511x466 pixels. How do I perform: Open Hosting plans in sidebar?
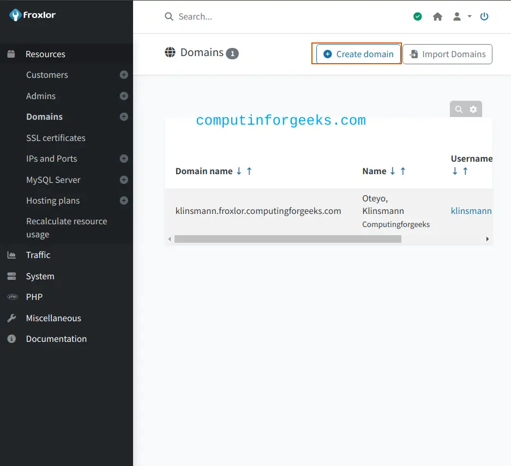[53, 201]
